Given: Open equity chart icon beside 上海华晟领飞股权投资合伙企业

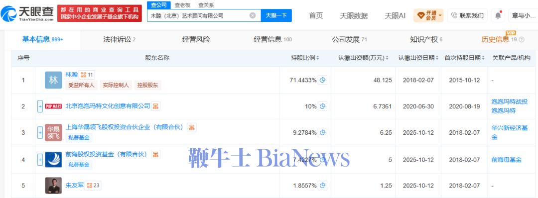Looking at the screenshot, I should [192, 127].
